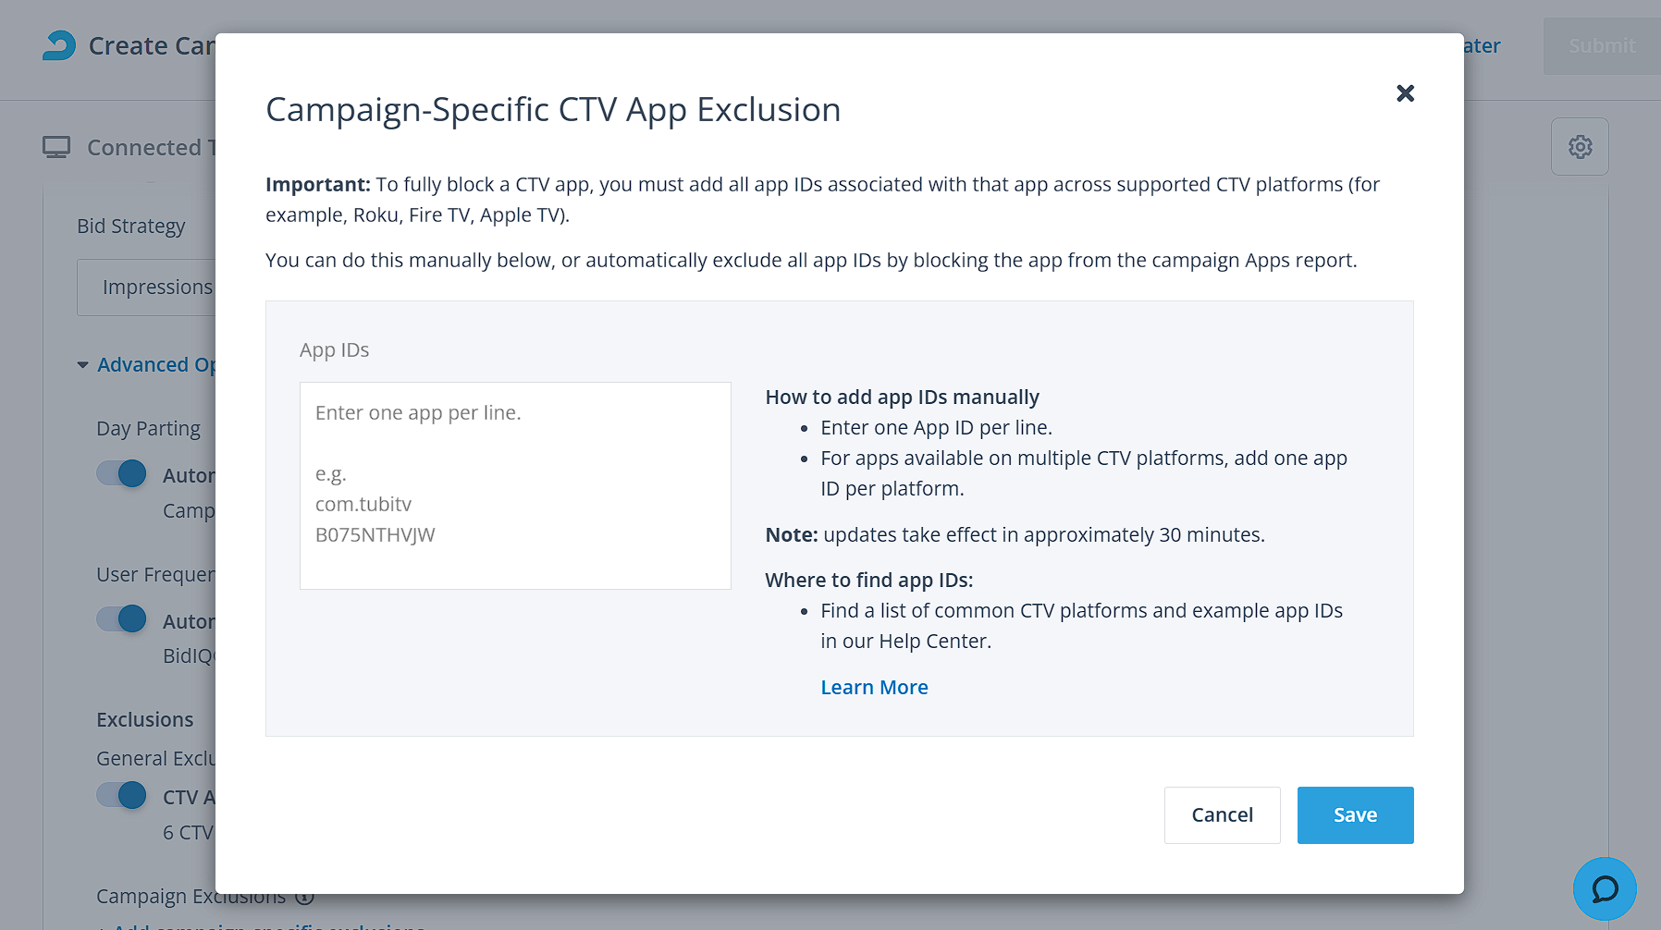Click the Connected TV monitor icon
Screen dimensions: 1661x930
(x=56, y=148)
